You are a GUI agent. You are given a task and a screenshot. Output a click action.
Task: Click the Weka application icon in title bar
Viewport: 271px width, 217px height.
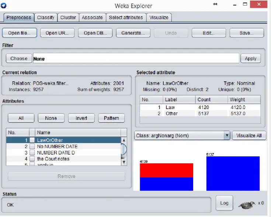click(x=4, y=6)
